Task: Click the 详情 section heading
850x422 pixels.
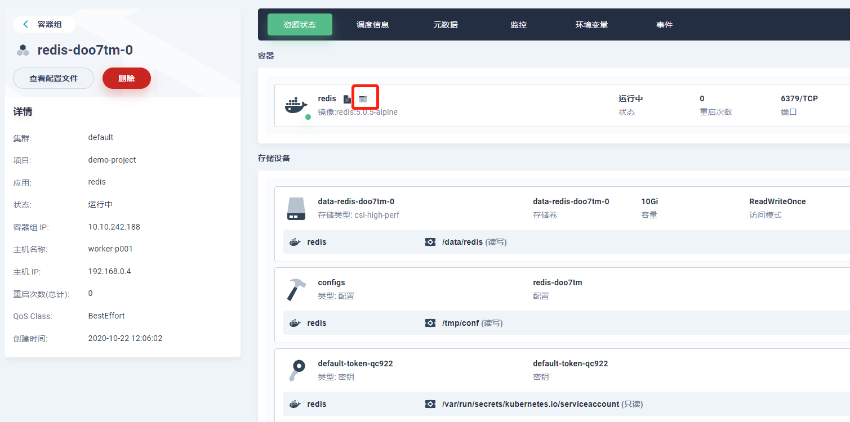Action: point(23,111)
